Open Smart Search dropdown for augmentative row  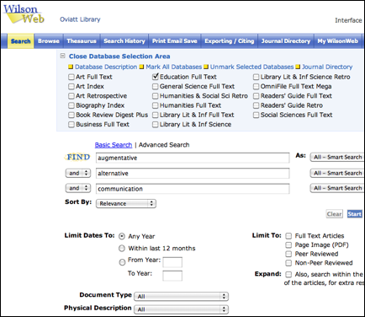pos(337,157)
